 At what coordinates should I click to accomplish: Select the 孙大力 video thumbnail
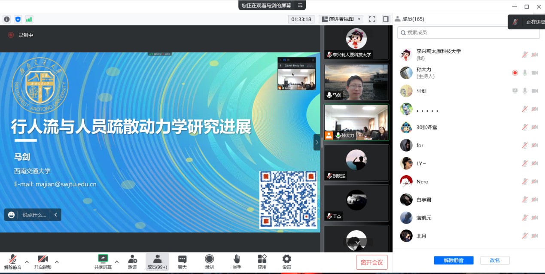(x=356, y=122)
